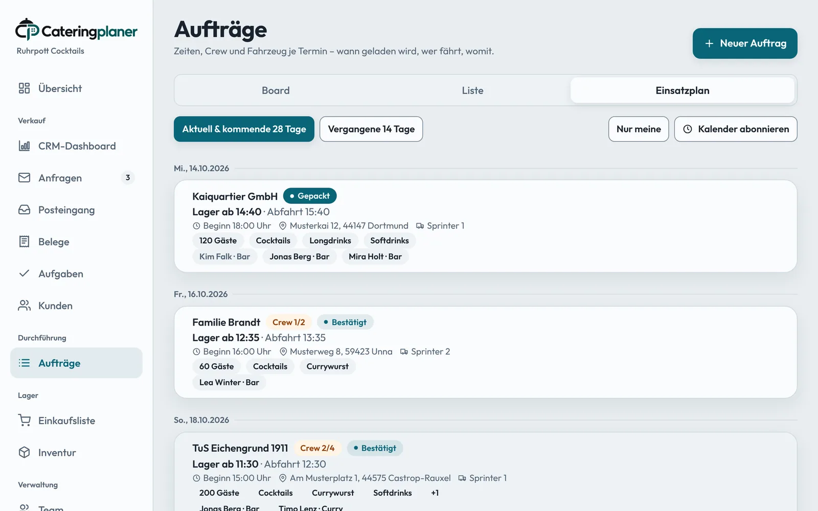The width and height of the screenshot is (818, 511).
Task: Open Inventur box icon
Action: point(24,453)
